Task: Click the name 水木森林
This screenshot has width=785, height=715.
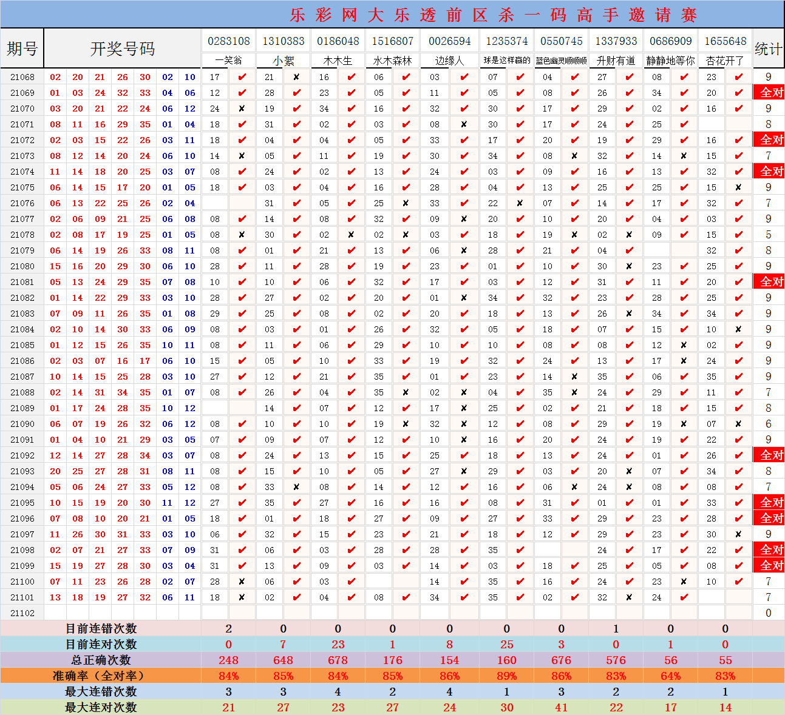Action: point(392,61)
